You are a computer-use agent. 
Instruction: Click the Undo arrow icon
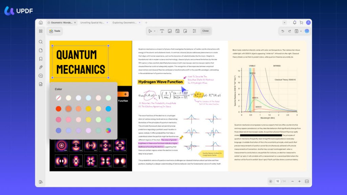coord(283,31)
